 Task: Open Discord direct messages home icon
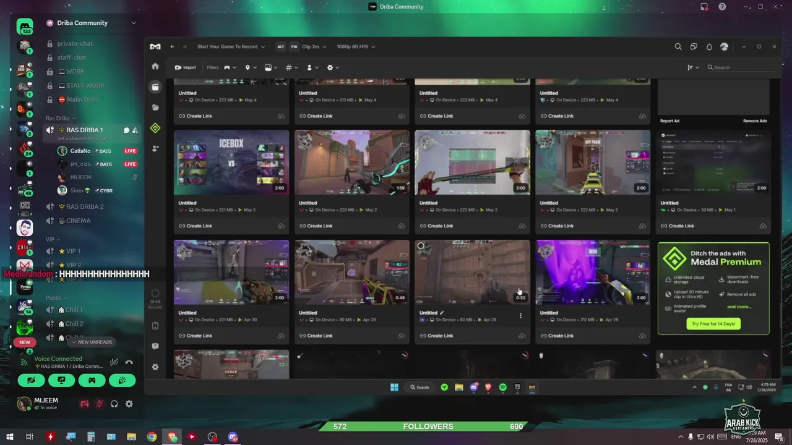click(x=25, y=27)
